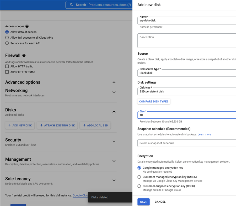Select Allow full access to all Cloud APIs
The width and height of the screenshot is (236, 206).
(x=7, y=38)
